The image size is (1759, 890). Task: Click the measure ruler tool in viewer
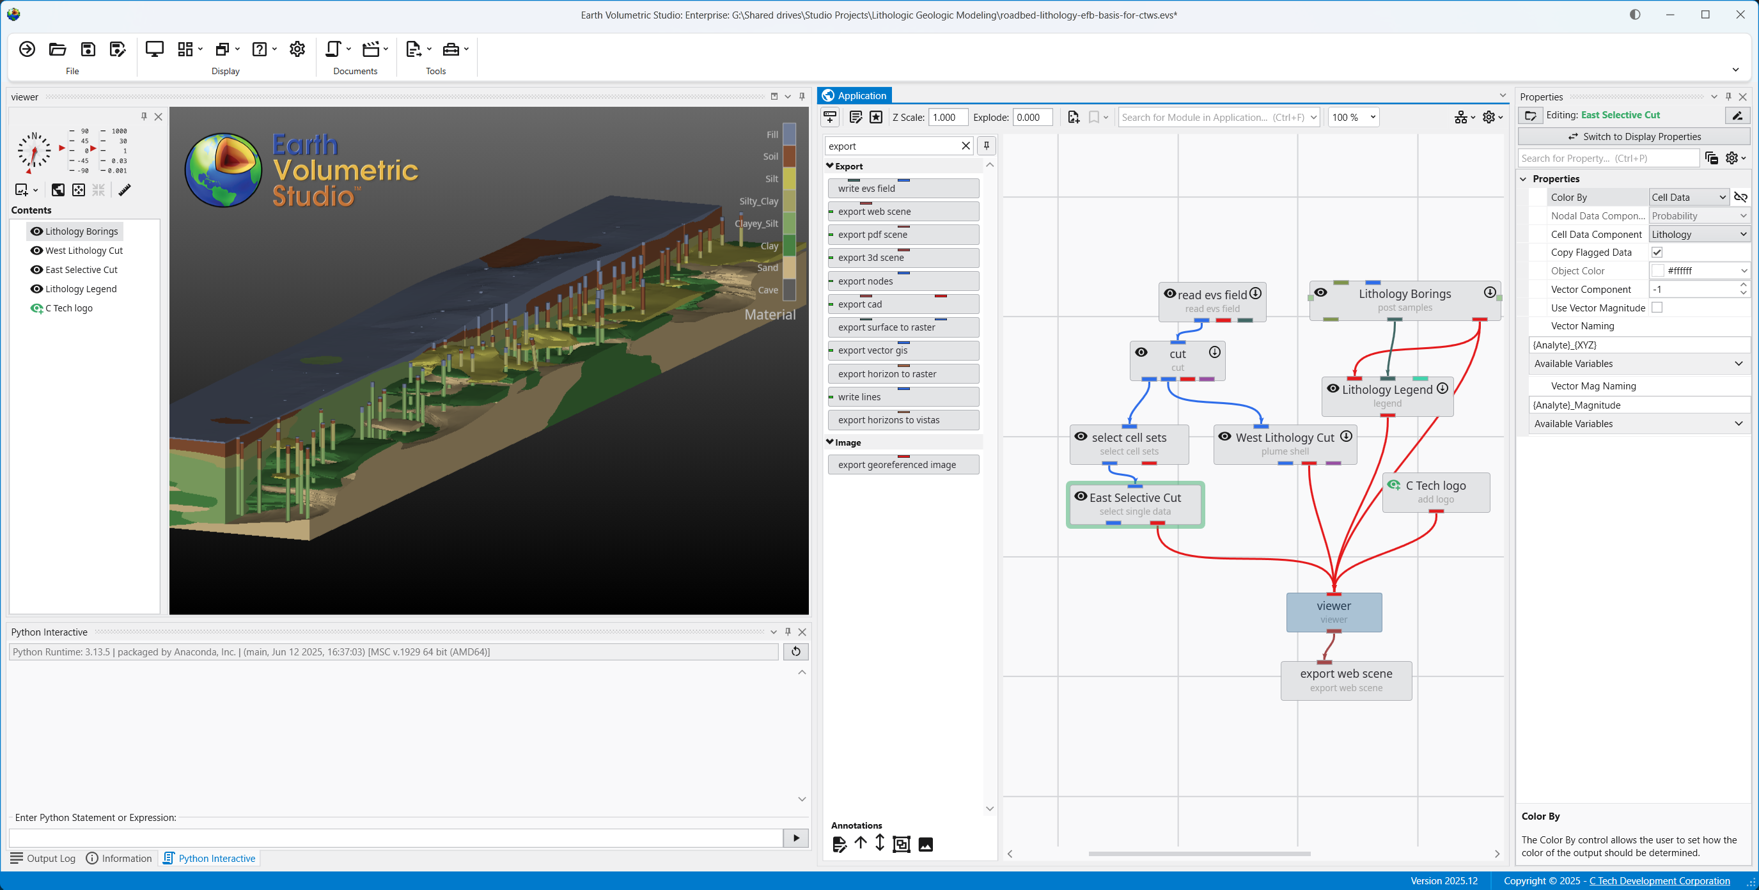[x=124, y=190]
